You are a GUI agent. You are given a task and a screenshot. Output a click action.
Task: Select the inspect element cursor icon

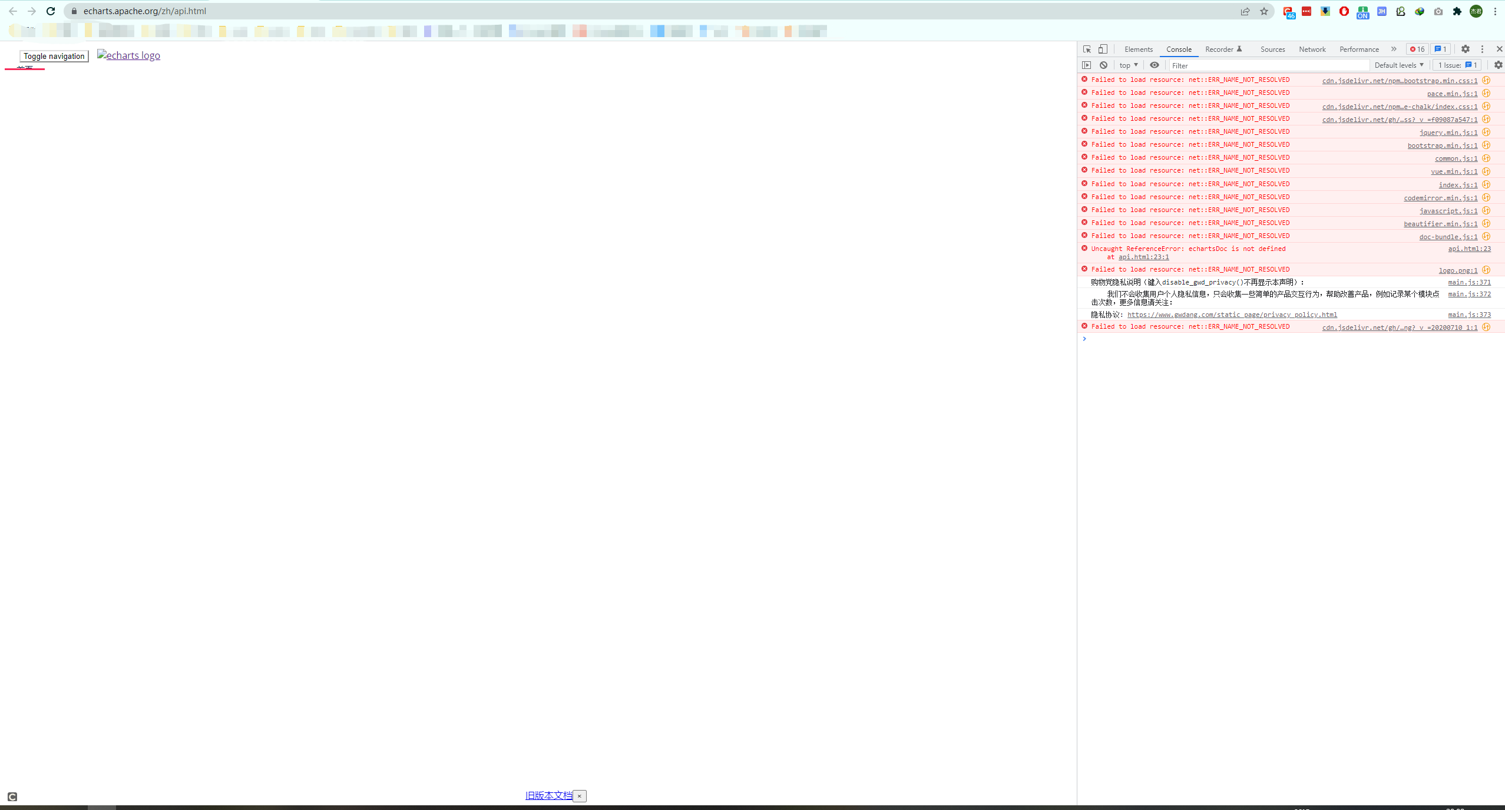pyautogui.click(x=1087, y=49)
